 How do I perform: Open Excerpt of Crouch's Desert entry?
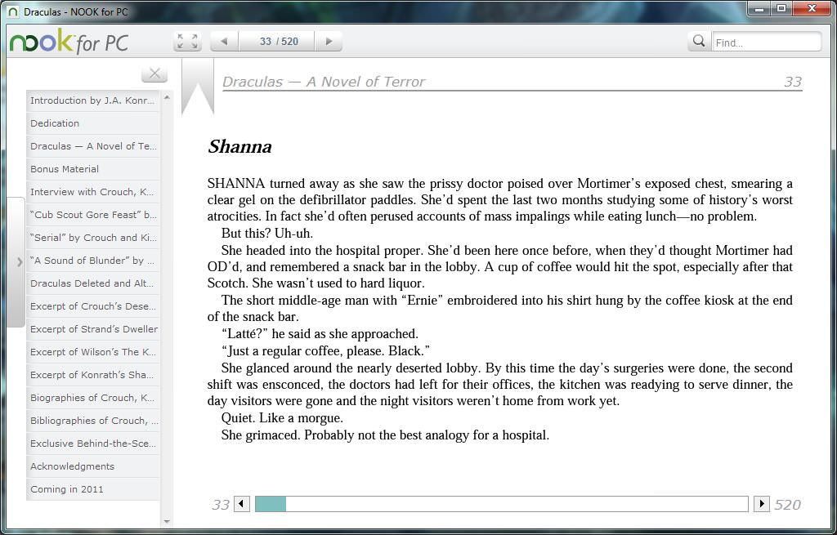pyautogui.click(x=93, y=306)
